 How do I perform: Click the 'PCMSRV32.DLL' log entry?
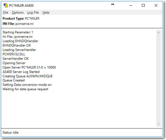coord(14,54)
